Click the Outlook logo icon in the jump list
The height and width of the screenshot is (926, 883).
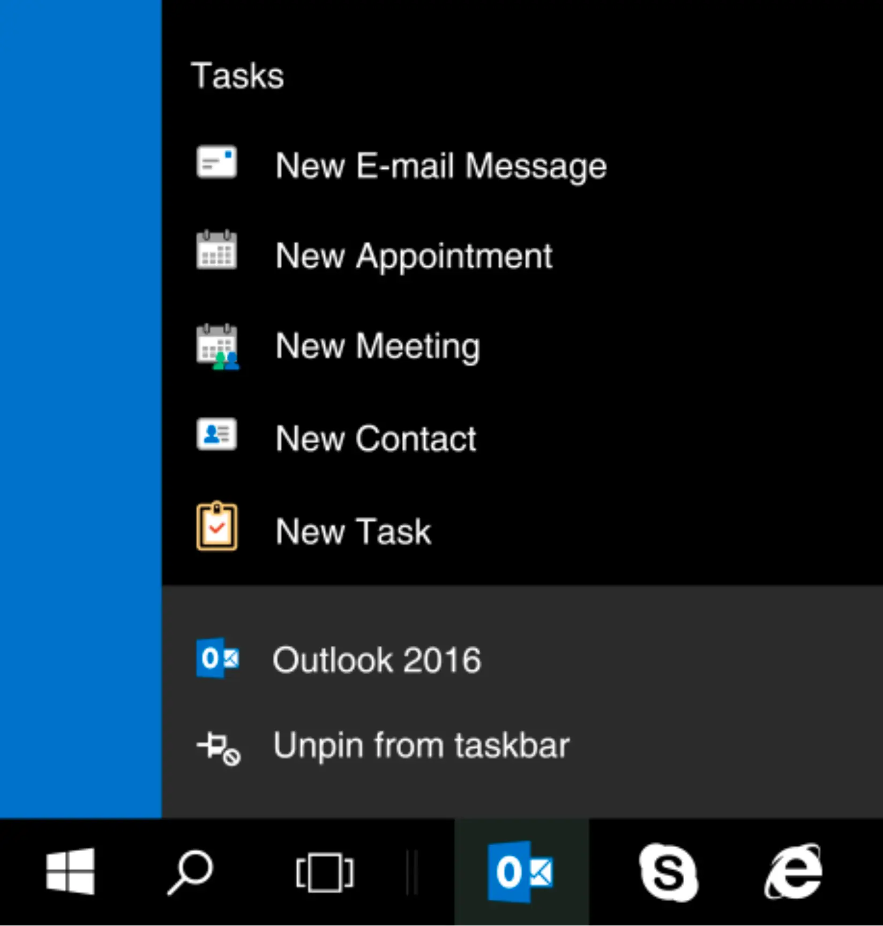pos(217,659)
